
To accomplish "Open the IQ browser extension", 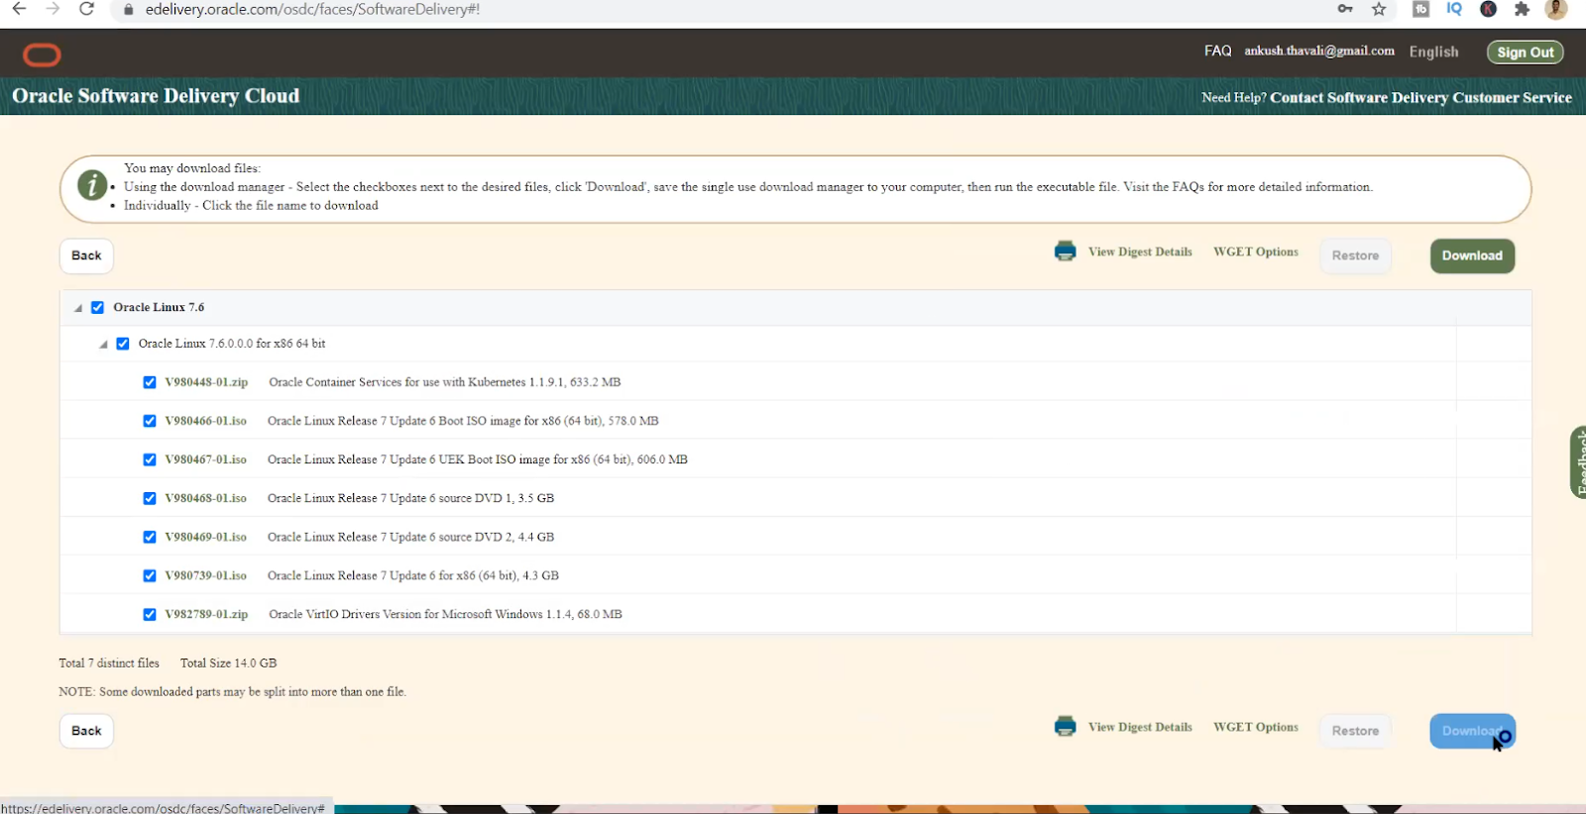I will [x=1454, y=9].
